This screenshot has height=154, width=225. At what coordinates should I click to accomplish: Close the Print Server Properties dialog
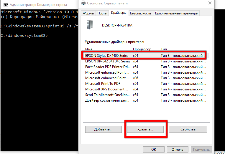(210, 3)
